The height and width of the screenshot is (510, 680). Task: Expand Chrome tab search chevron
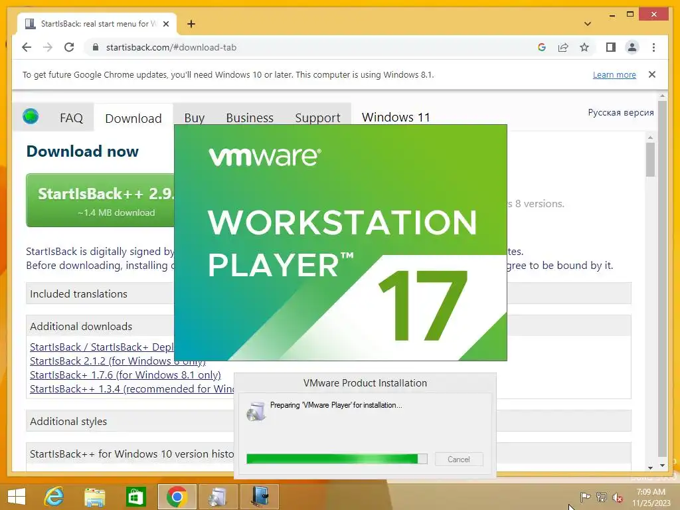588,24
